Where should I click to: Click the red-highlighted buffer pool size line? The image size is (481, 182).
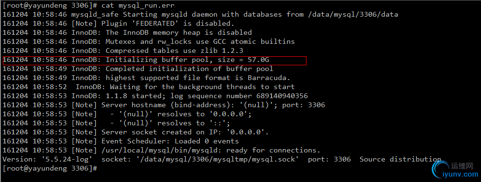click(x=154, y=60)
